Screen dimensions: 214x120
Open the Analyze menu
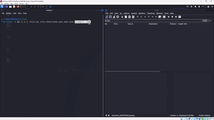[134, 13]
